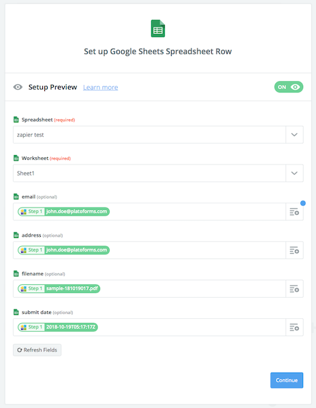
Task: Click the Refresh Fields button
Action: click(37, 350)
